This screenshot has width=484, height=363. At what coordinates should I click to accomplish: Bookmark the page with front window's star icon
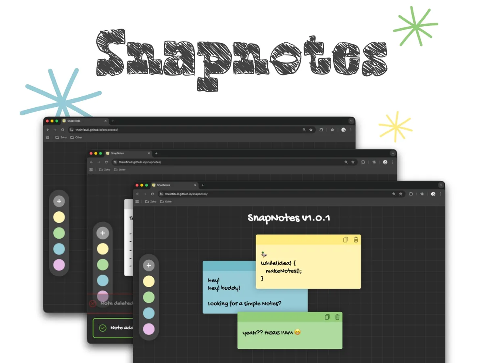click(x=401, y=194)
